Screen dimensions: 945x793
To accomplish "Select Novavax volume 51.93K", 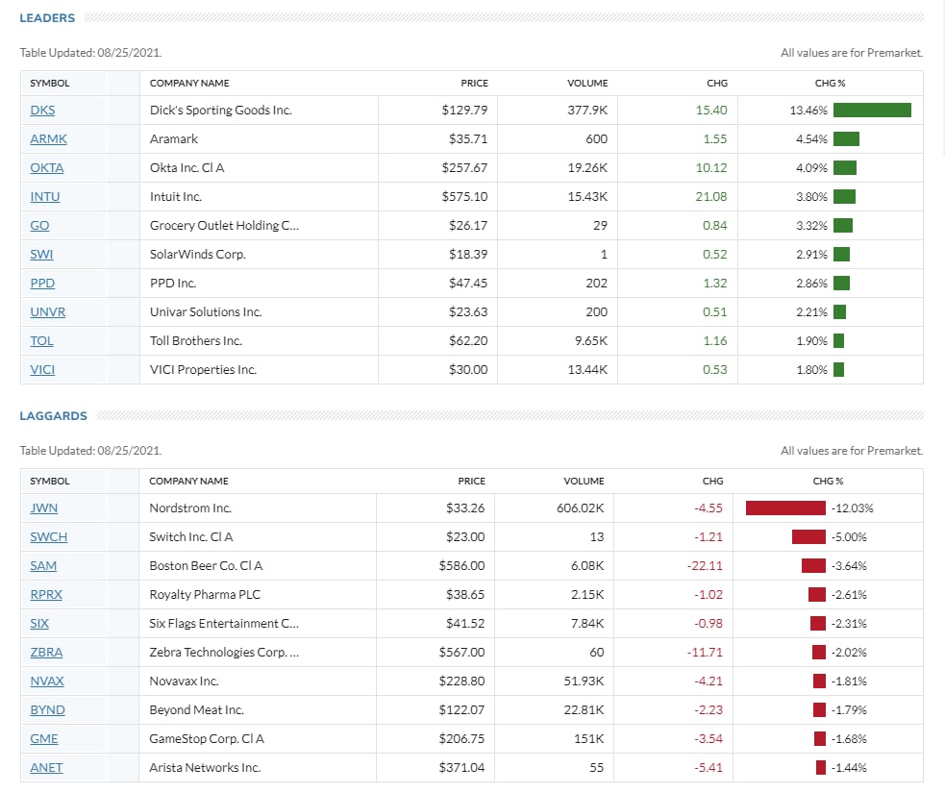I will [584, 681].
